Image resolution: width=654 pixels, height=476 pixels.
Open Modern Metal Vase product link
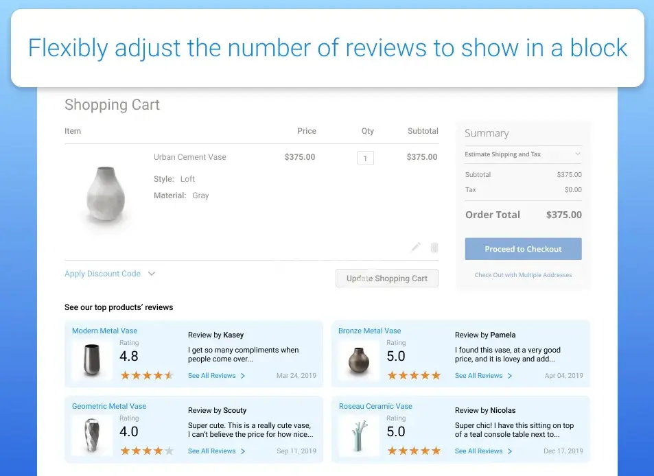pyautogui.click(x=104, y=331)
